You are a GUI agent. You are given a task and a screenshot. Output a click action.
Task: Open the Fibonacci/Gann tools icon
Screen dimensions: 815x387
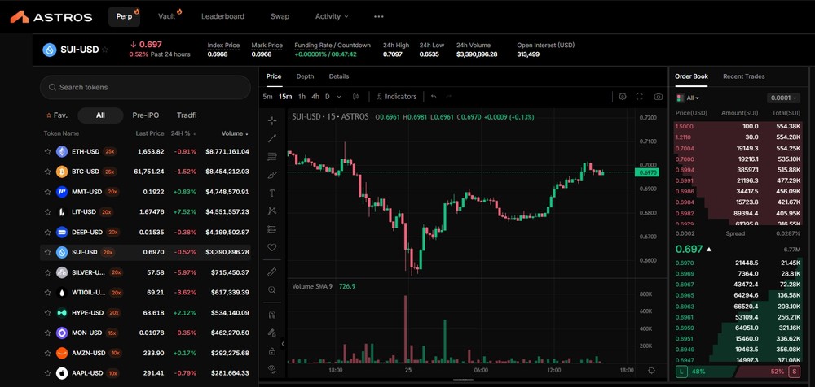click(x=272, y=156)
